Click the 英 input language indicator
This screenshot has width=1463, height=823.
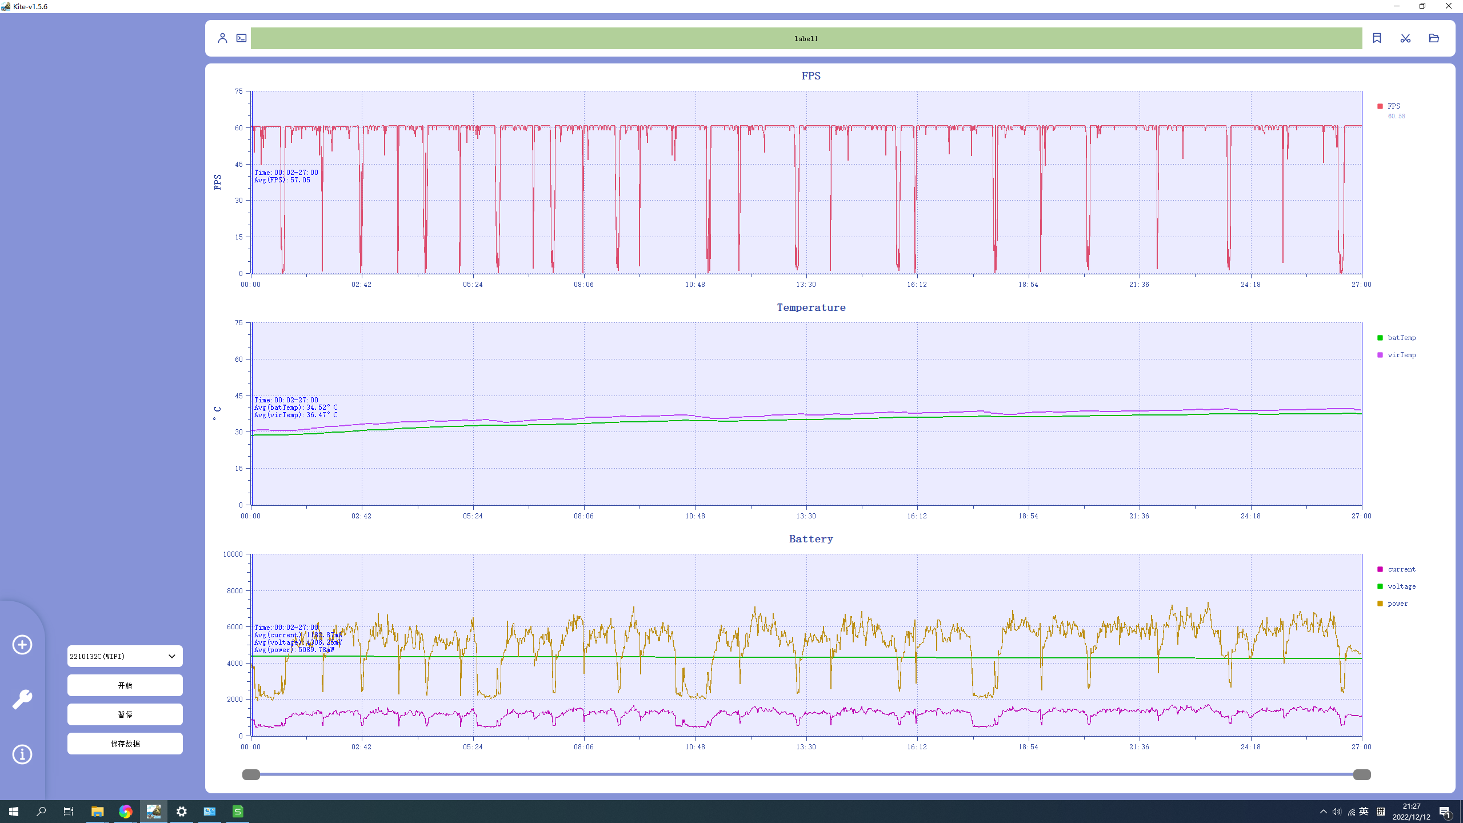(x=1364, y=812)
